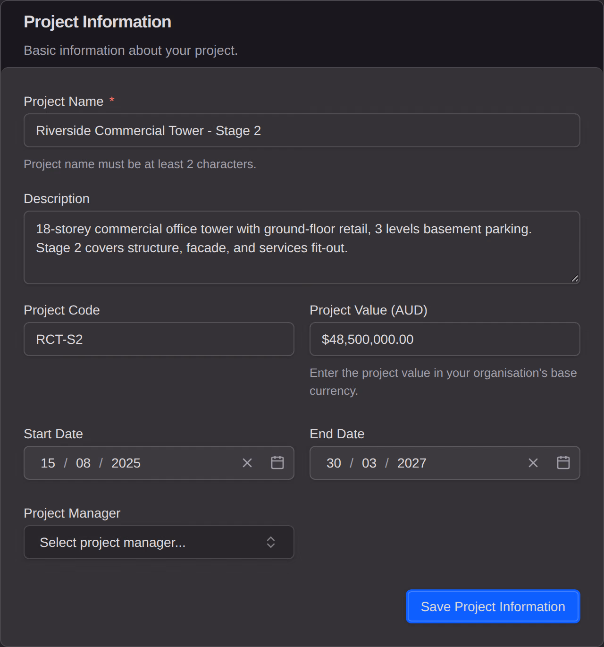Open the Start Date calendar picker
This screenshot has width=604, height=647.
277,463
